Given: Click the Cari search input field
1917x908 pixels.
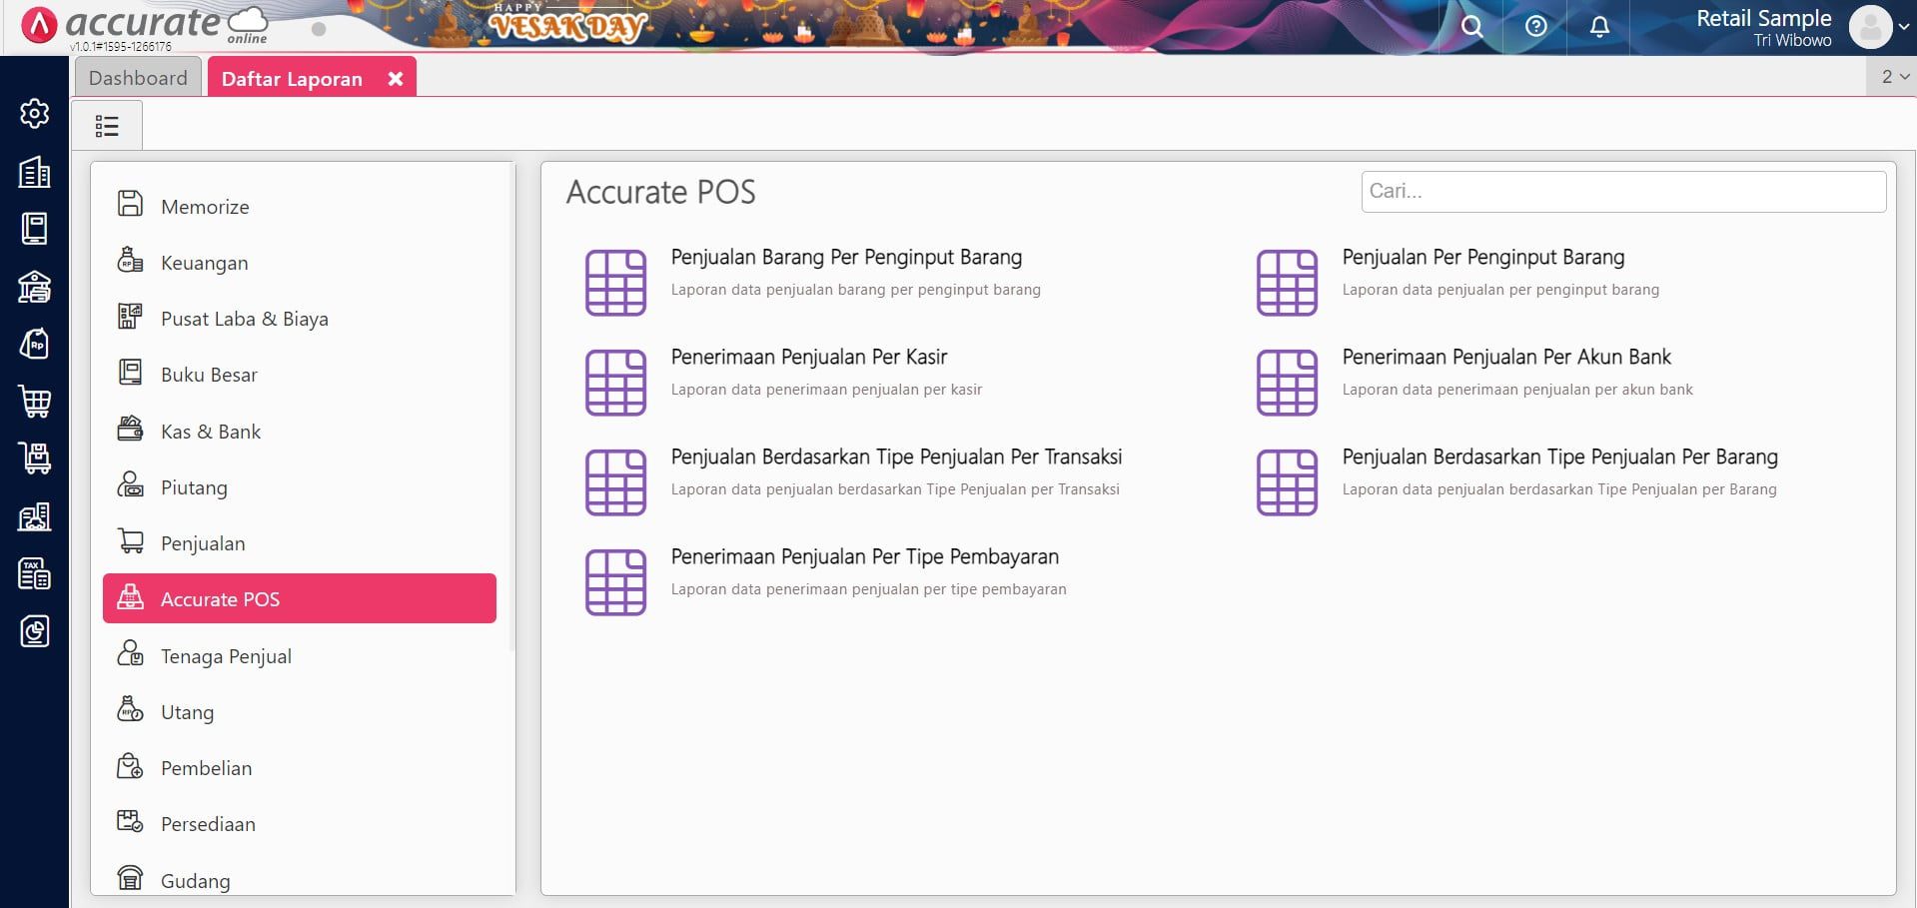Looking at the screenshot, I should point(1622,192).
